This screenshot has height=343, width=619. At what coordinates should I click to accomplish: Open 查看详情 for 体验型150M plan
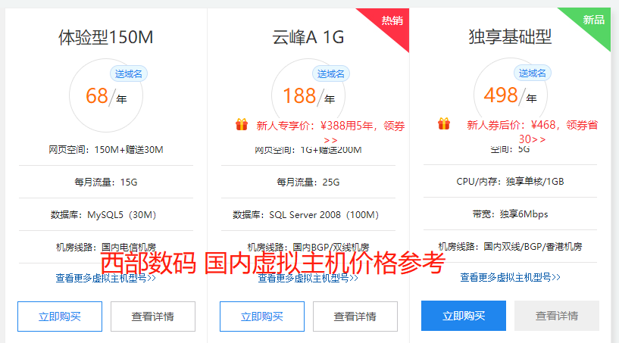153,316
